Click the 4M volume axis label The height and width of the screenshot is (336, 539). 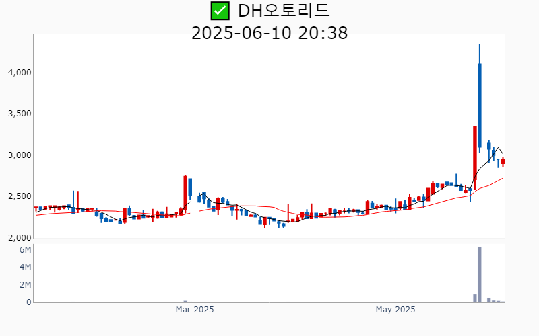(25, 267)
